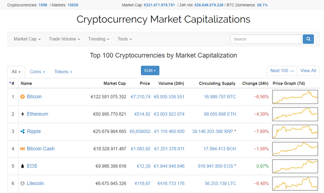Click Litecoin price €118,67

tap(142, 183)
